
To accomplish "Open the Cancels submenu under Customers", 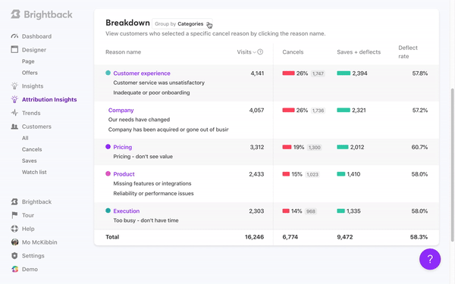I will [x=32, y=149].
